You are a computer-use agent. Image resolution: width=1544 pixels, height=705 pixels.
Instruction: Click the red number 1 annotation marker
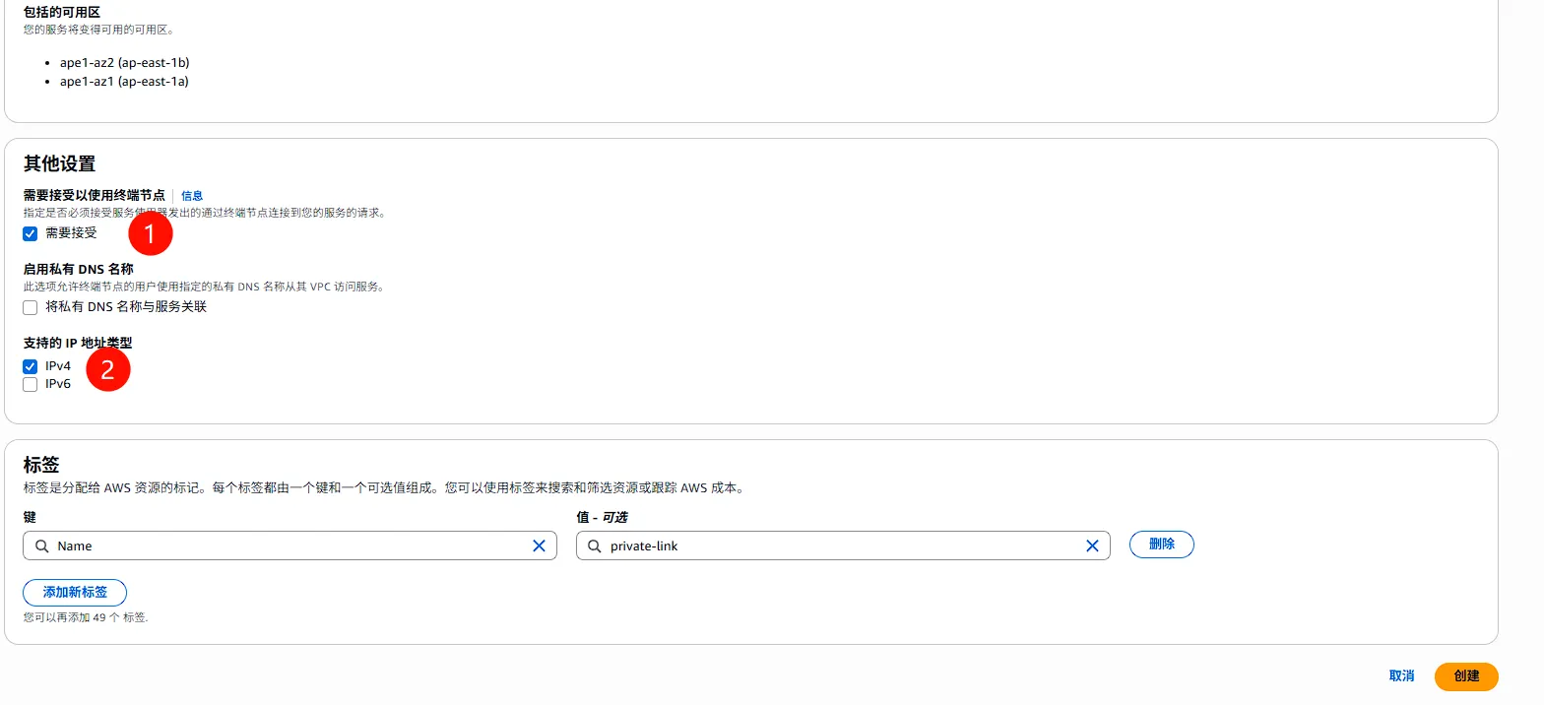[x=151, y=233]
